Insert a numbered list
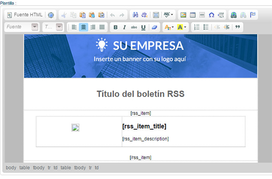The width and height of the screenshot is (272, 179). pyautogui.click(x=196, y=27)
